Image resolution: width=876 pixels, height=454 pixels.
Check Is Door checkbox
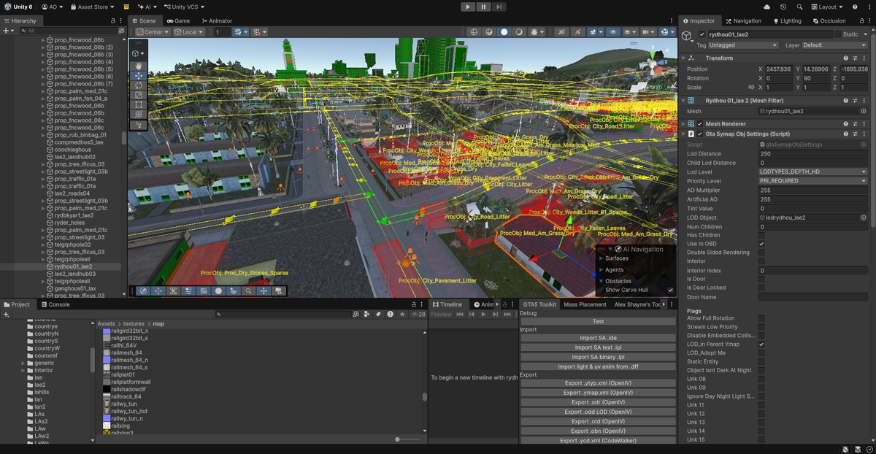(x=761, y=279)
